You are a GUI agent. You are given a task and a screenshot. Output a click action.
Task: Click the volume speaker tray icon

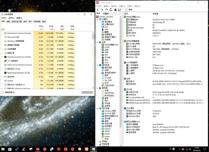point(190,149)
